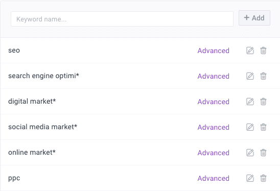This screenshot has width=280, height=191.
Task: Click the Add keyword button
Action: click(254, 18)
